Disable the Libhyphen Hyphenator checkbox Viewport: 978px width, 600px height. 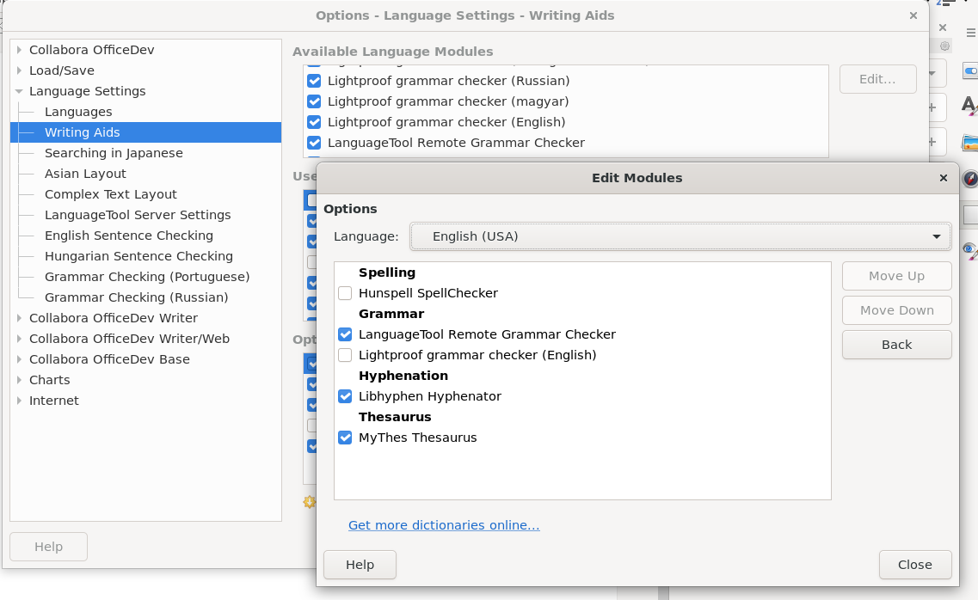[x=345, y=396]
